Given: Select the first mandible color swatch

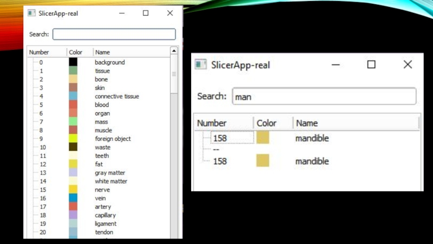Looking at the screenshot, I should click(263, 138).
